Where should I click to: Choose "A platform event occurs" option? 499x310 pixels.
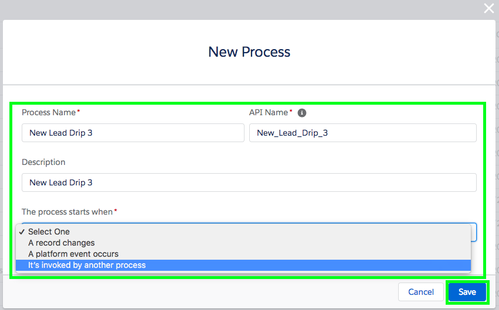coord(73,254)
